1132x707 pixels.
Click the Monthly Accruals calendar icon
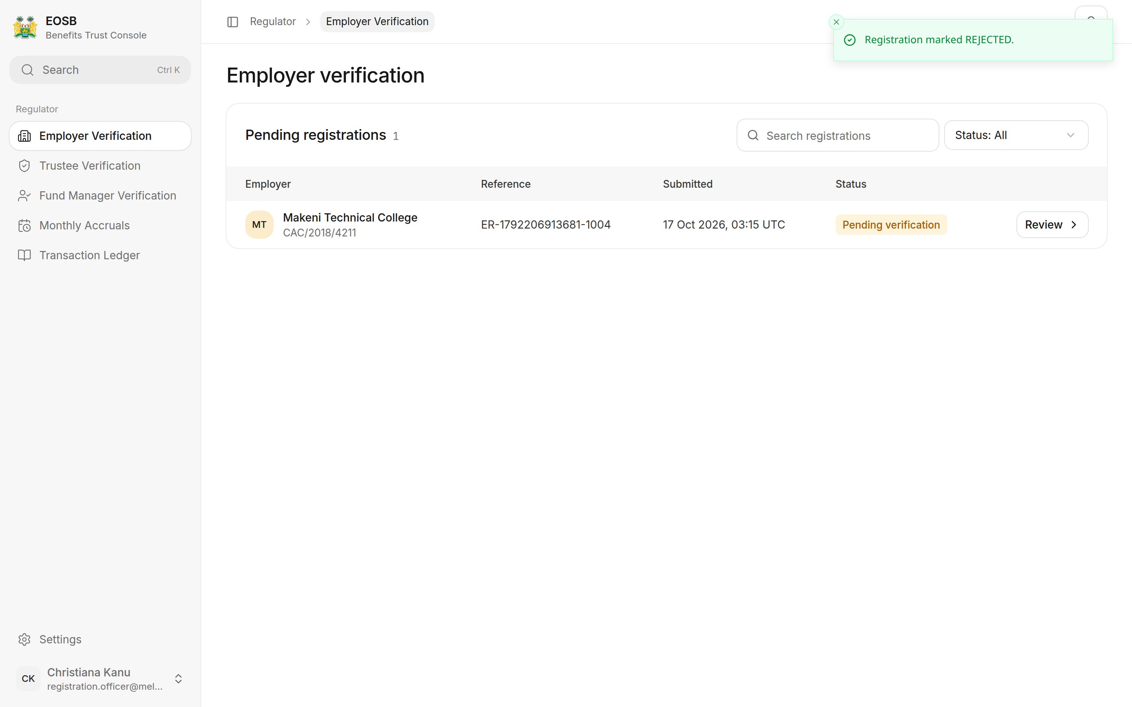(24, 226)
